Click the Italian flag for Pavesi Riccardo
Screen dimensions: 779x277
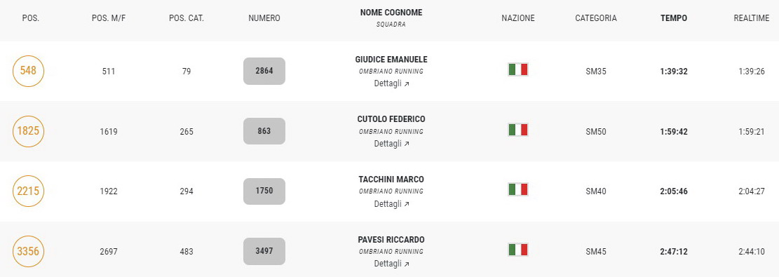517,250
